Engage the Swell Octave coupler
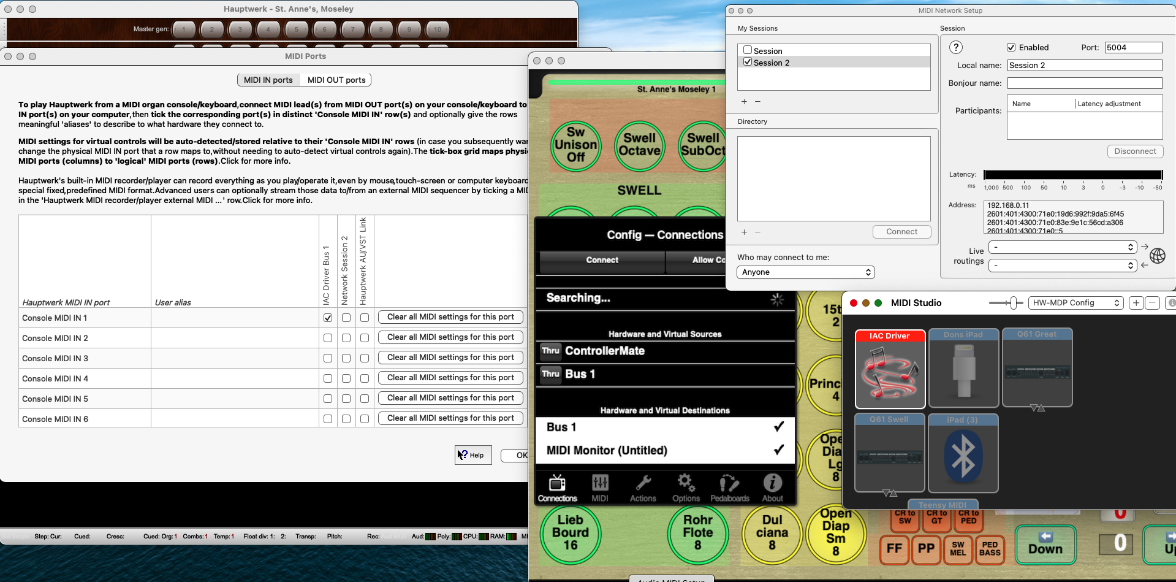 640,145
